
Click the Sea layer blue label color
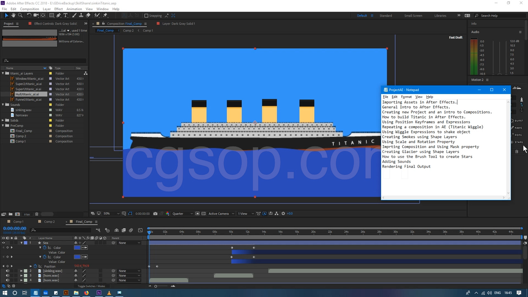click(x=26, y=243)
